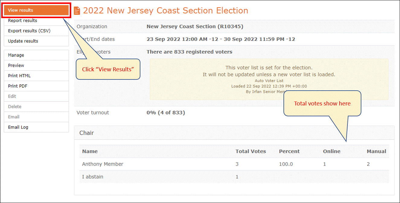400x203 pixels.
Task: Click the Chair section heading
Action: (x=87, y=133)
